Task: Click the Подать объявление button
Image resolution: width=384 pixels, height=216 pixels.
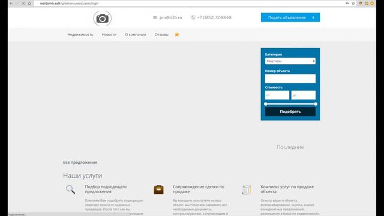Action: tap(290, 17)
